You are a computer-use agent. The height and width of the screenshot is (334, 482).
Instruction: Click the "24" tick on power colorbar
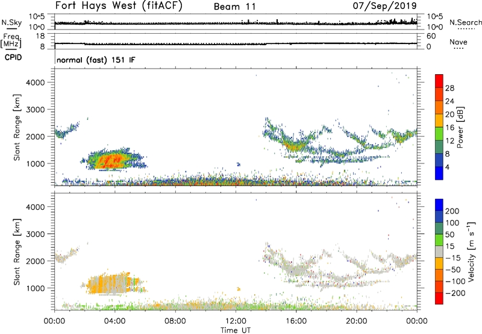pyautogui.click(x=449, y=101)
